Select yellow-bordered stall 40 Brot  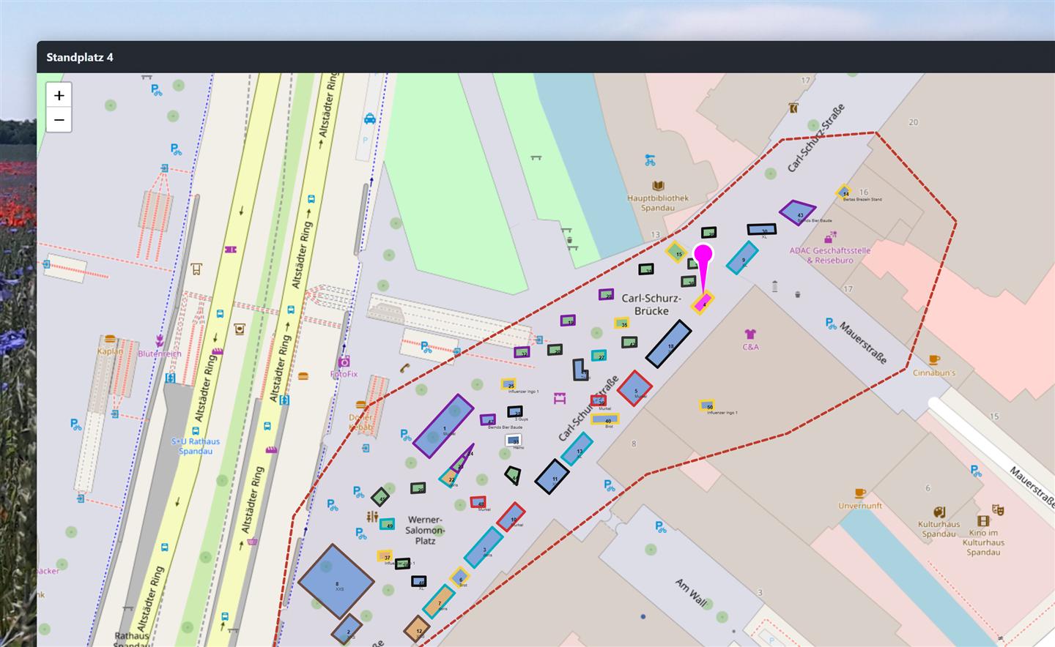[605, 419]
